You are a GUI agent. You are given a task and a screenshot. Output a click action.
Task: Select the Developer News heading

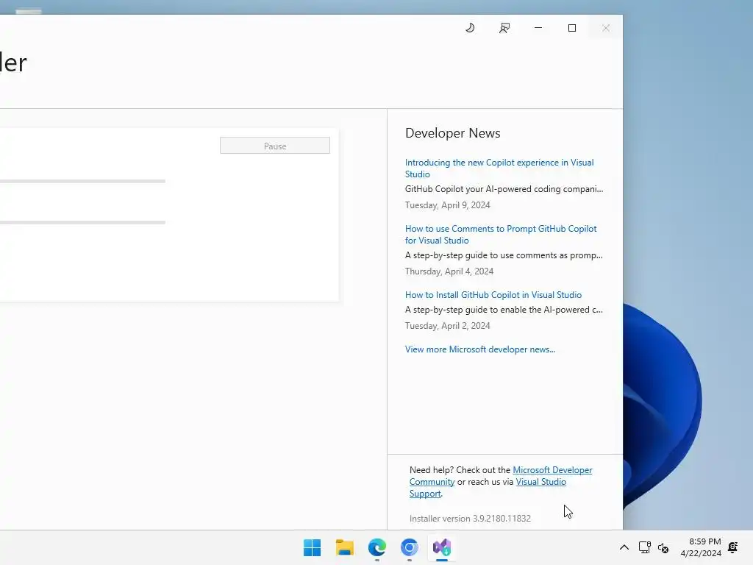[453, 133]
